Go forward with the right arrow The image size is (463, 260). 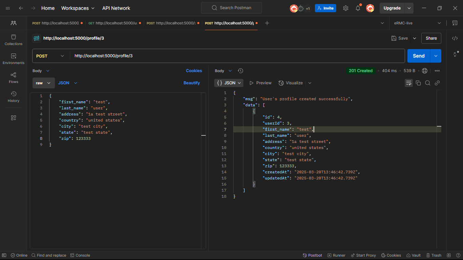(x=33, y=8)
